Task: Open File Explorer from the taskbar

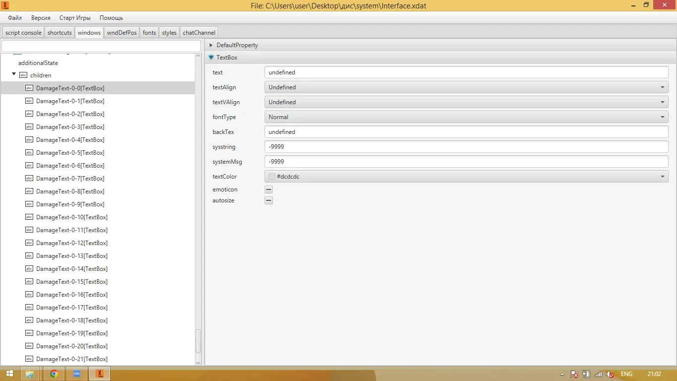Action: (x=30, y=374)
